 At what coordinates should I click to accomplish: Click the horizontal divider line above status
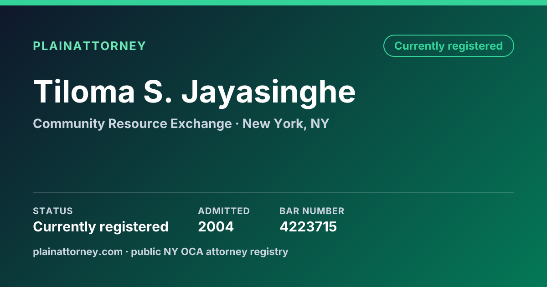(x=273, y=192)
